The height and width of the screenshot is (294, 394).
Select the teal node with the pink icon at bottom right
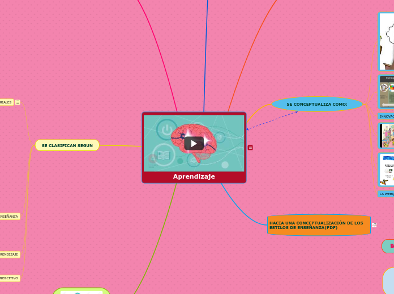tap(388, 247)
